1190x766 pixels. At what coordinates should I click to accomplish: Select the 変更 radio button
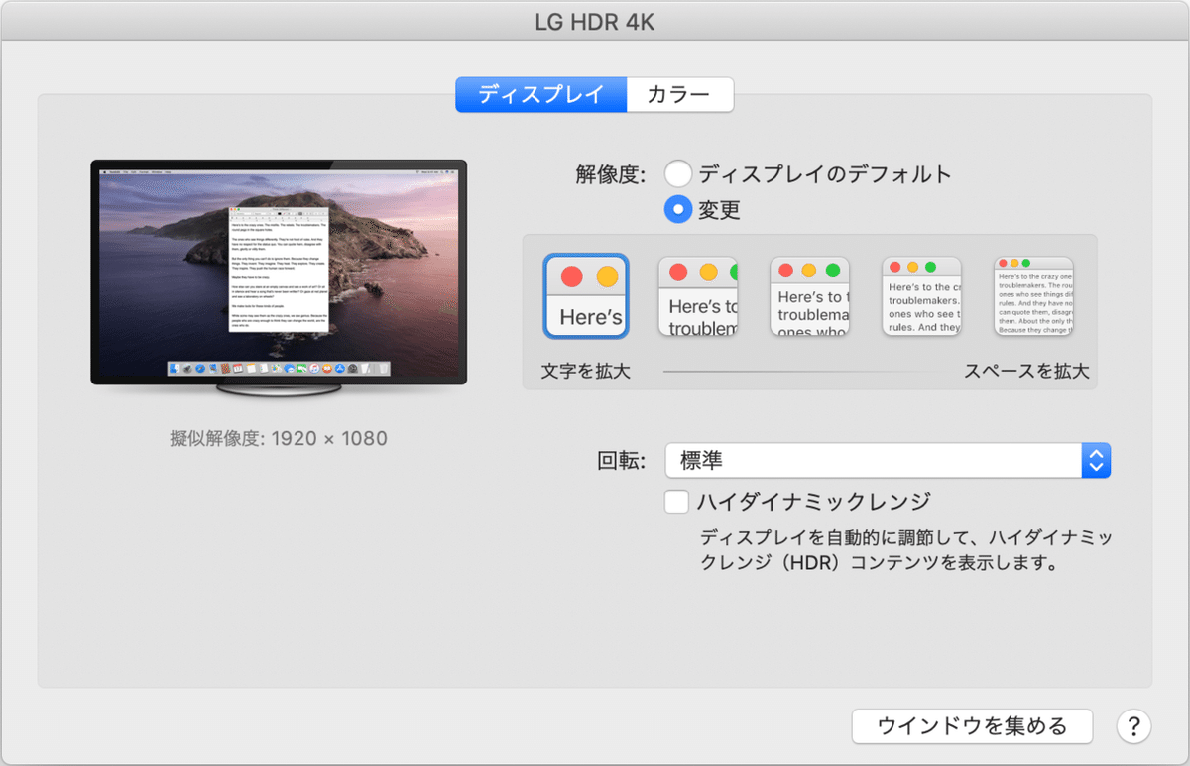coord(677,209)
